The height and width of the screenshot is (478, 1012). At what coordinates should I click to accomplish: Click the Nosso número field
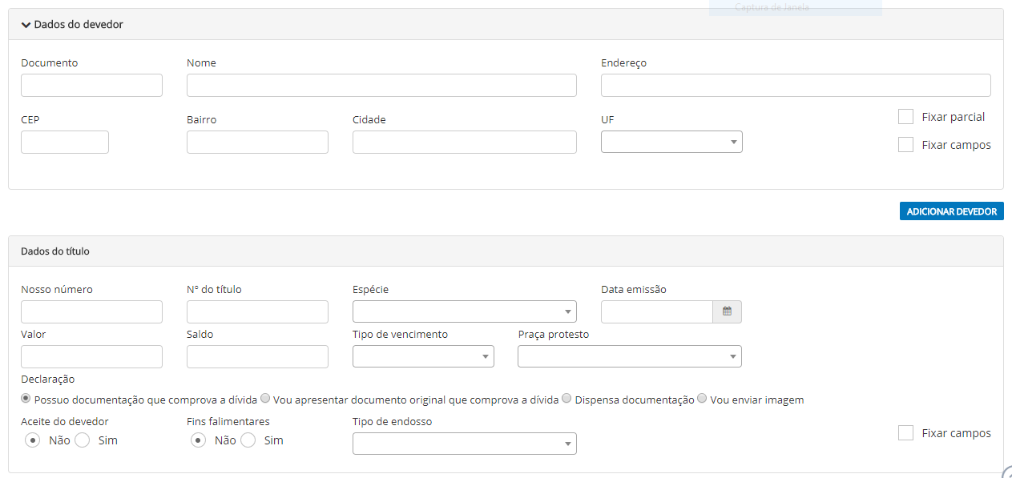click(x=91, y=311)
